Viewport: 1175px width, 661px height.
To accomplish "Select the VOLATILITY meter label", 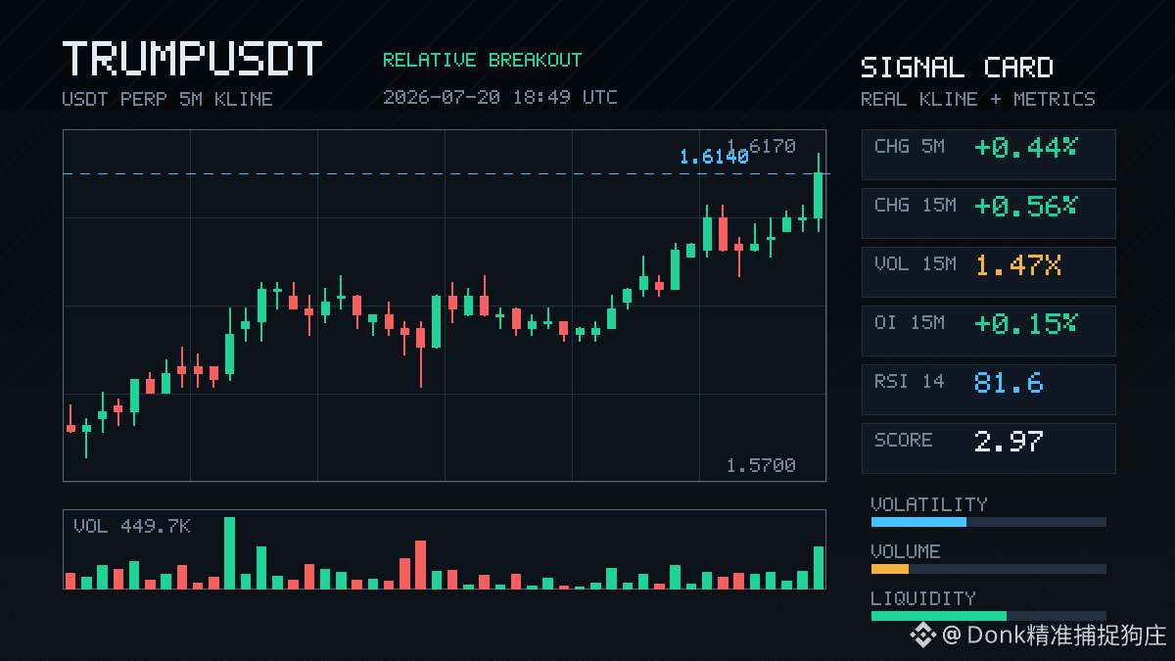I will (x=929, y=504).
